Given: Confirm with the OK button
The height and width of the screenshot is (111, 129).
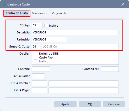Looking at the screenshot, I should click(90, 104).
